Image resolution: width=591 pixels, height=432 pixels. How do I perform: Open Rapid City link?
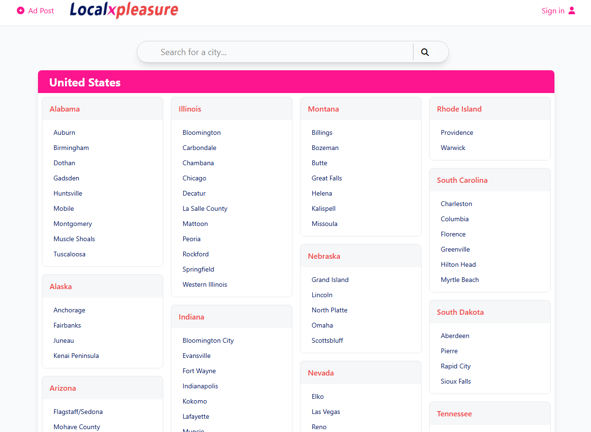click(x=456, y=366)
